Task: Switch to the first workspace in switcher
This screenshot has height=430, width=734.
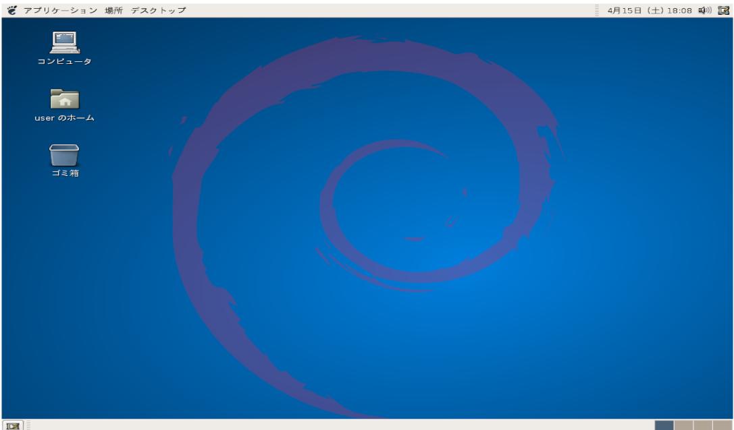Action: click(664, 425)
